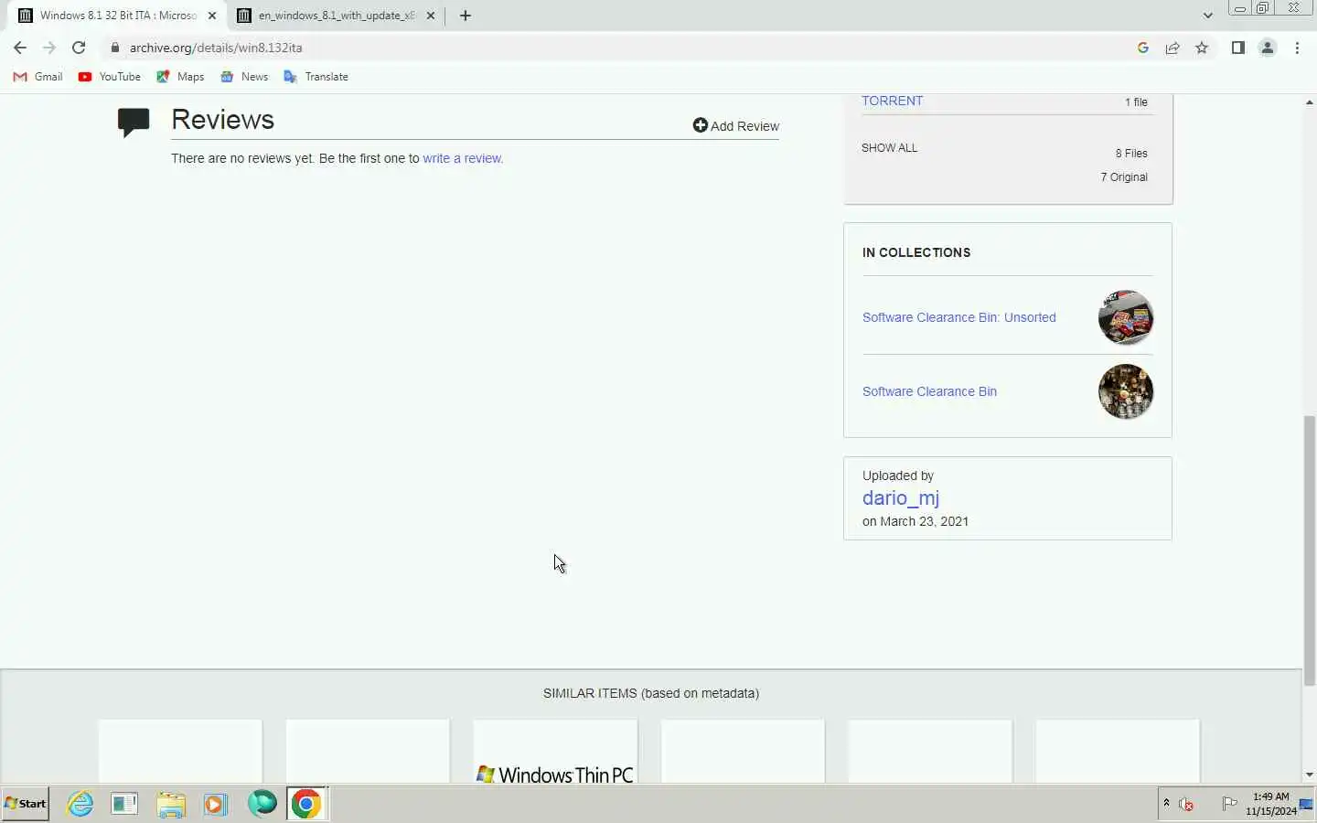Open the browser side panel
1317x823 pixels.
tap(1237, 48)
